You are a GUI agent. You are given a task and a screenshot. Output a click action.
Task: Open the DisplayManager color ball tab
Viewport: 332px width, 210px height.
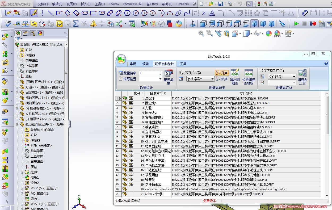40,33
